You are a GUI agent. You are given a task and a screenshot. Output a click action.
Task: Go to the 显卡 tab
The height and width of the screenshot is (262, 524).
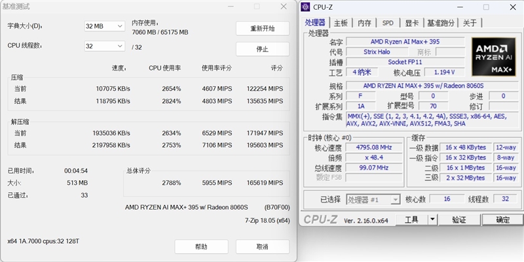tap(411, 23)
